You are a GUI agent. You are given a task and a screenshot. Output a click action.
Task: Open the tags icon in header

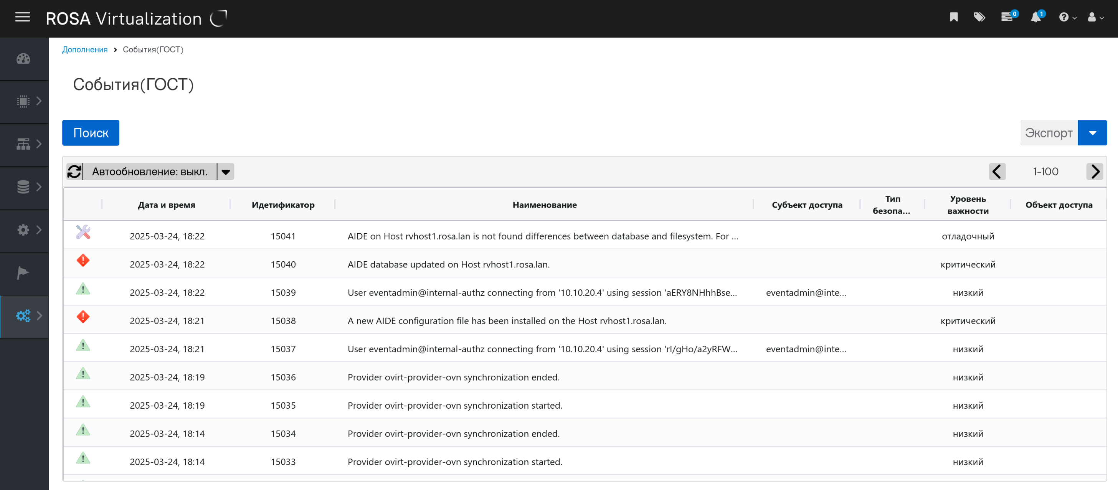(x=979, y=17)
